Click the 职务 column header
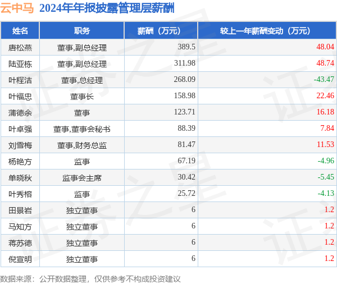 click(x=82, y=31)
